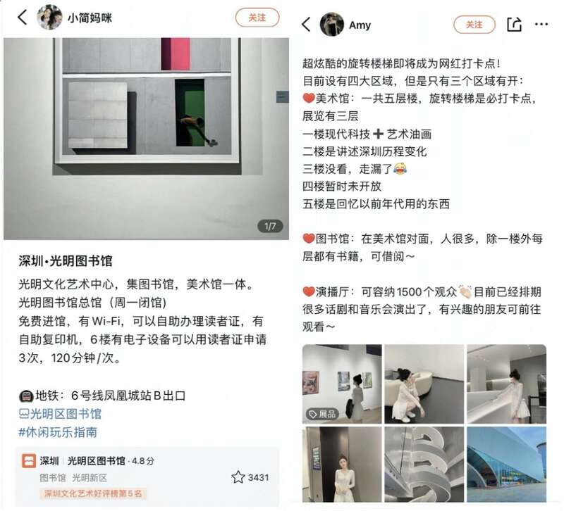Tap the 展品 tag on first photo

point(322,414)
